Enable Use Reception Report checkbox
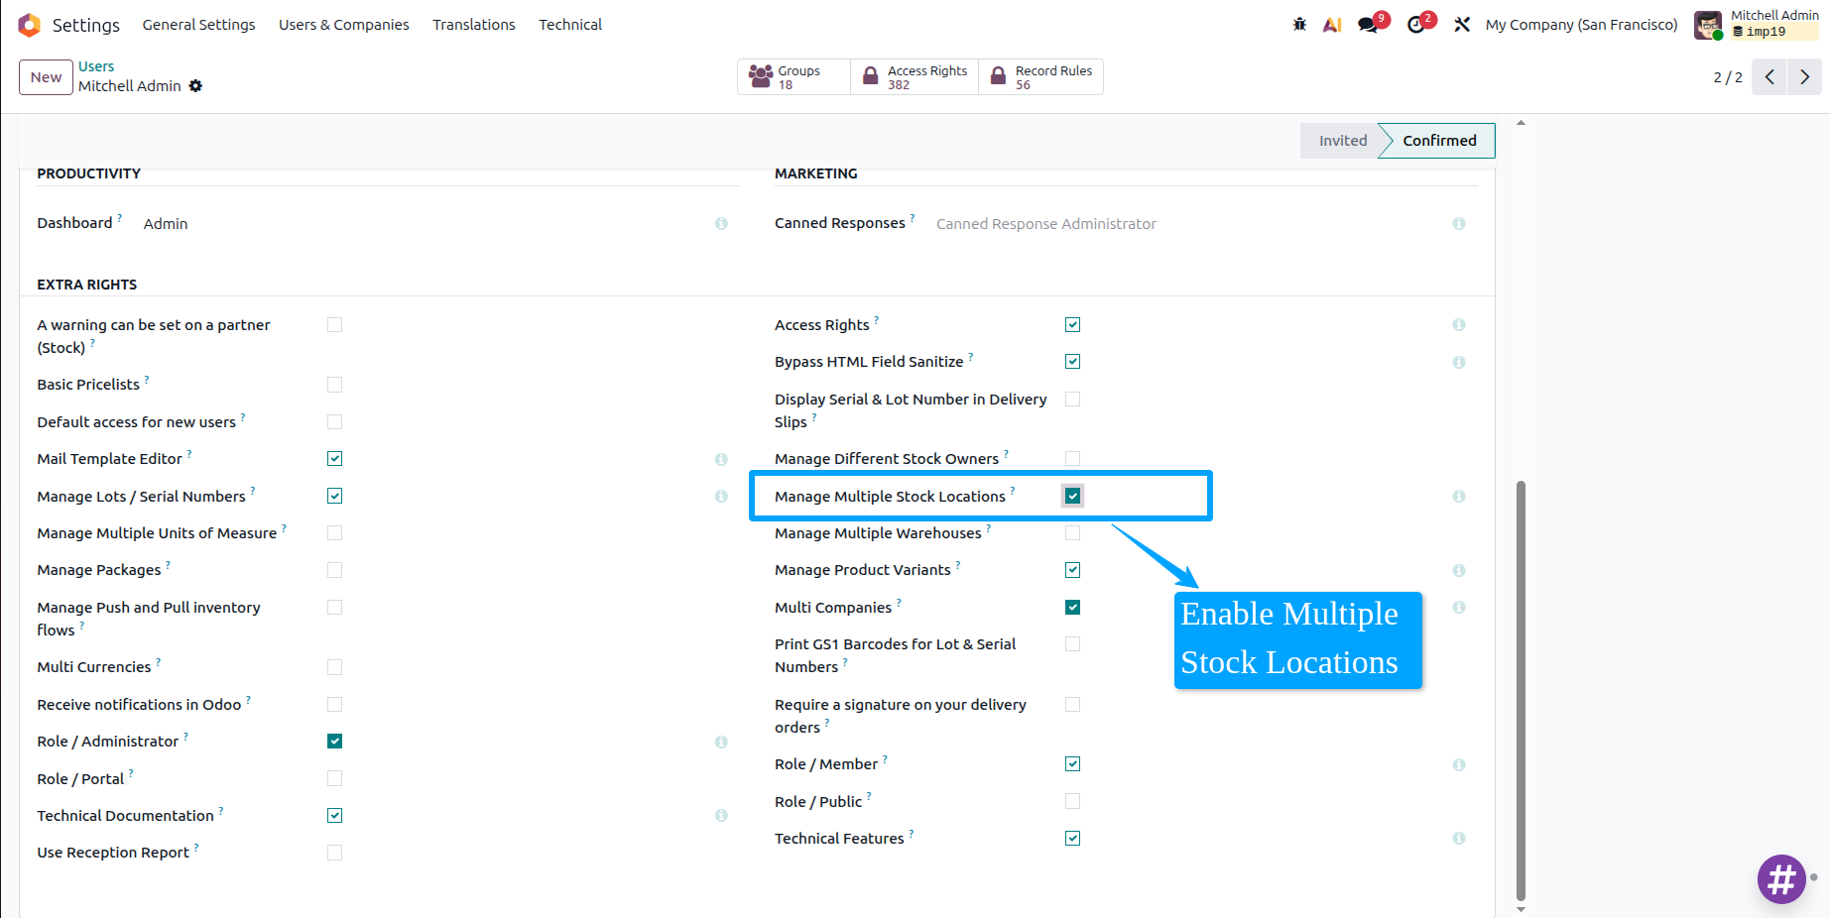 coord(334,853)
